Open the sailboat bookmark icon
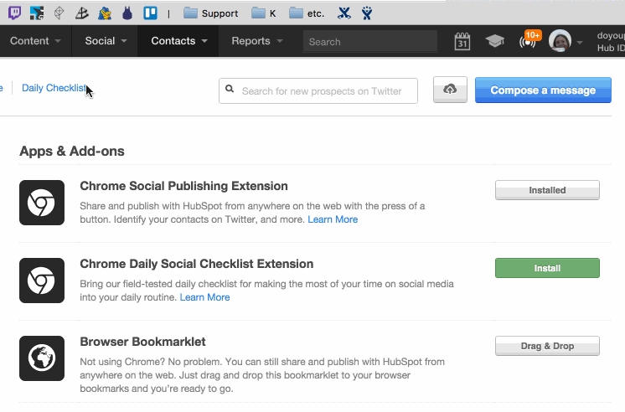This screenshot has height=412, width=625. (x=82, y=13)
